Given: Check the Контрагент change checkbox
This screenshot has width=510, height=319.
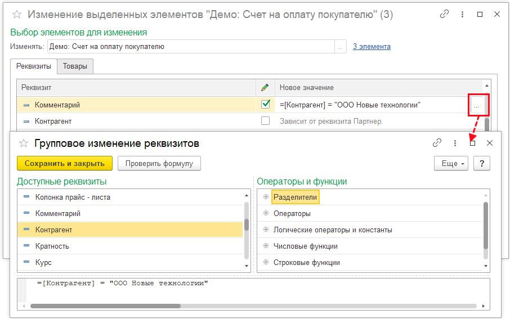Looking at the screenshot, I should [265, 121].
